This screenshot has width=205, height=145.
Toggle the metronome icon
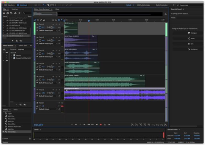53,20
